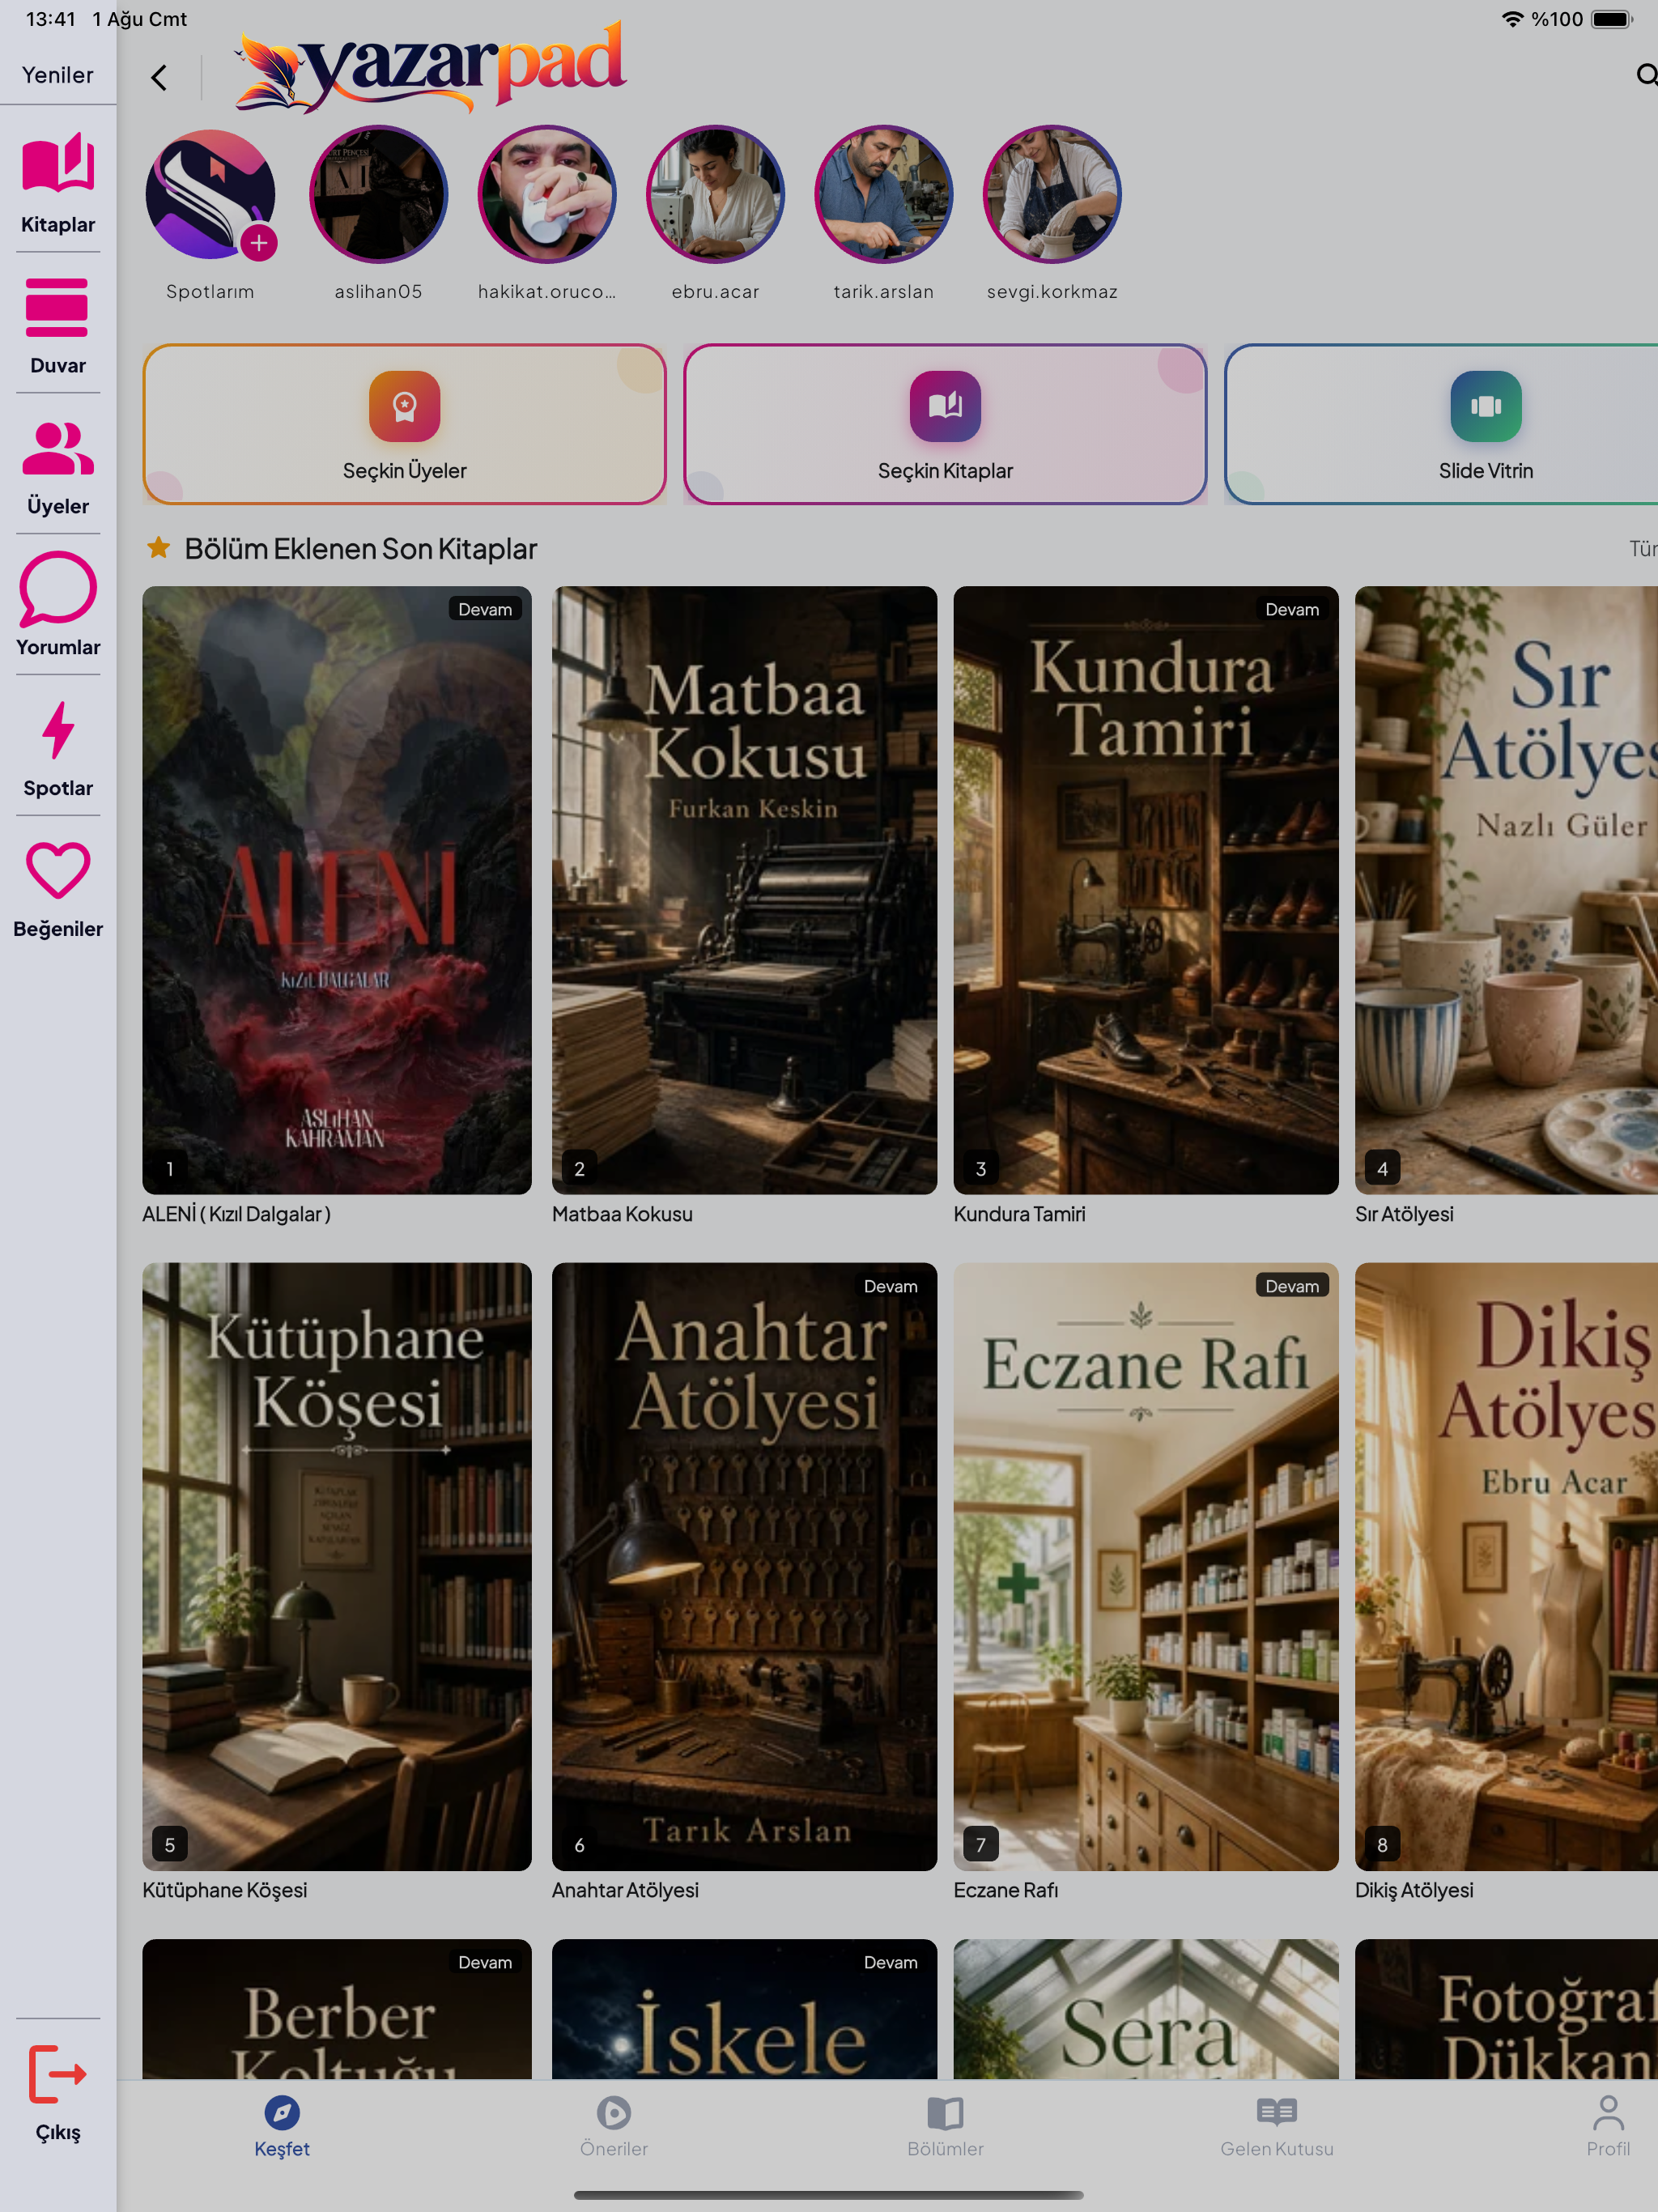Open the Spotlarım story circle

coord(210,194)
